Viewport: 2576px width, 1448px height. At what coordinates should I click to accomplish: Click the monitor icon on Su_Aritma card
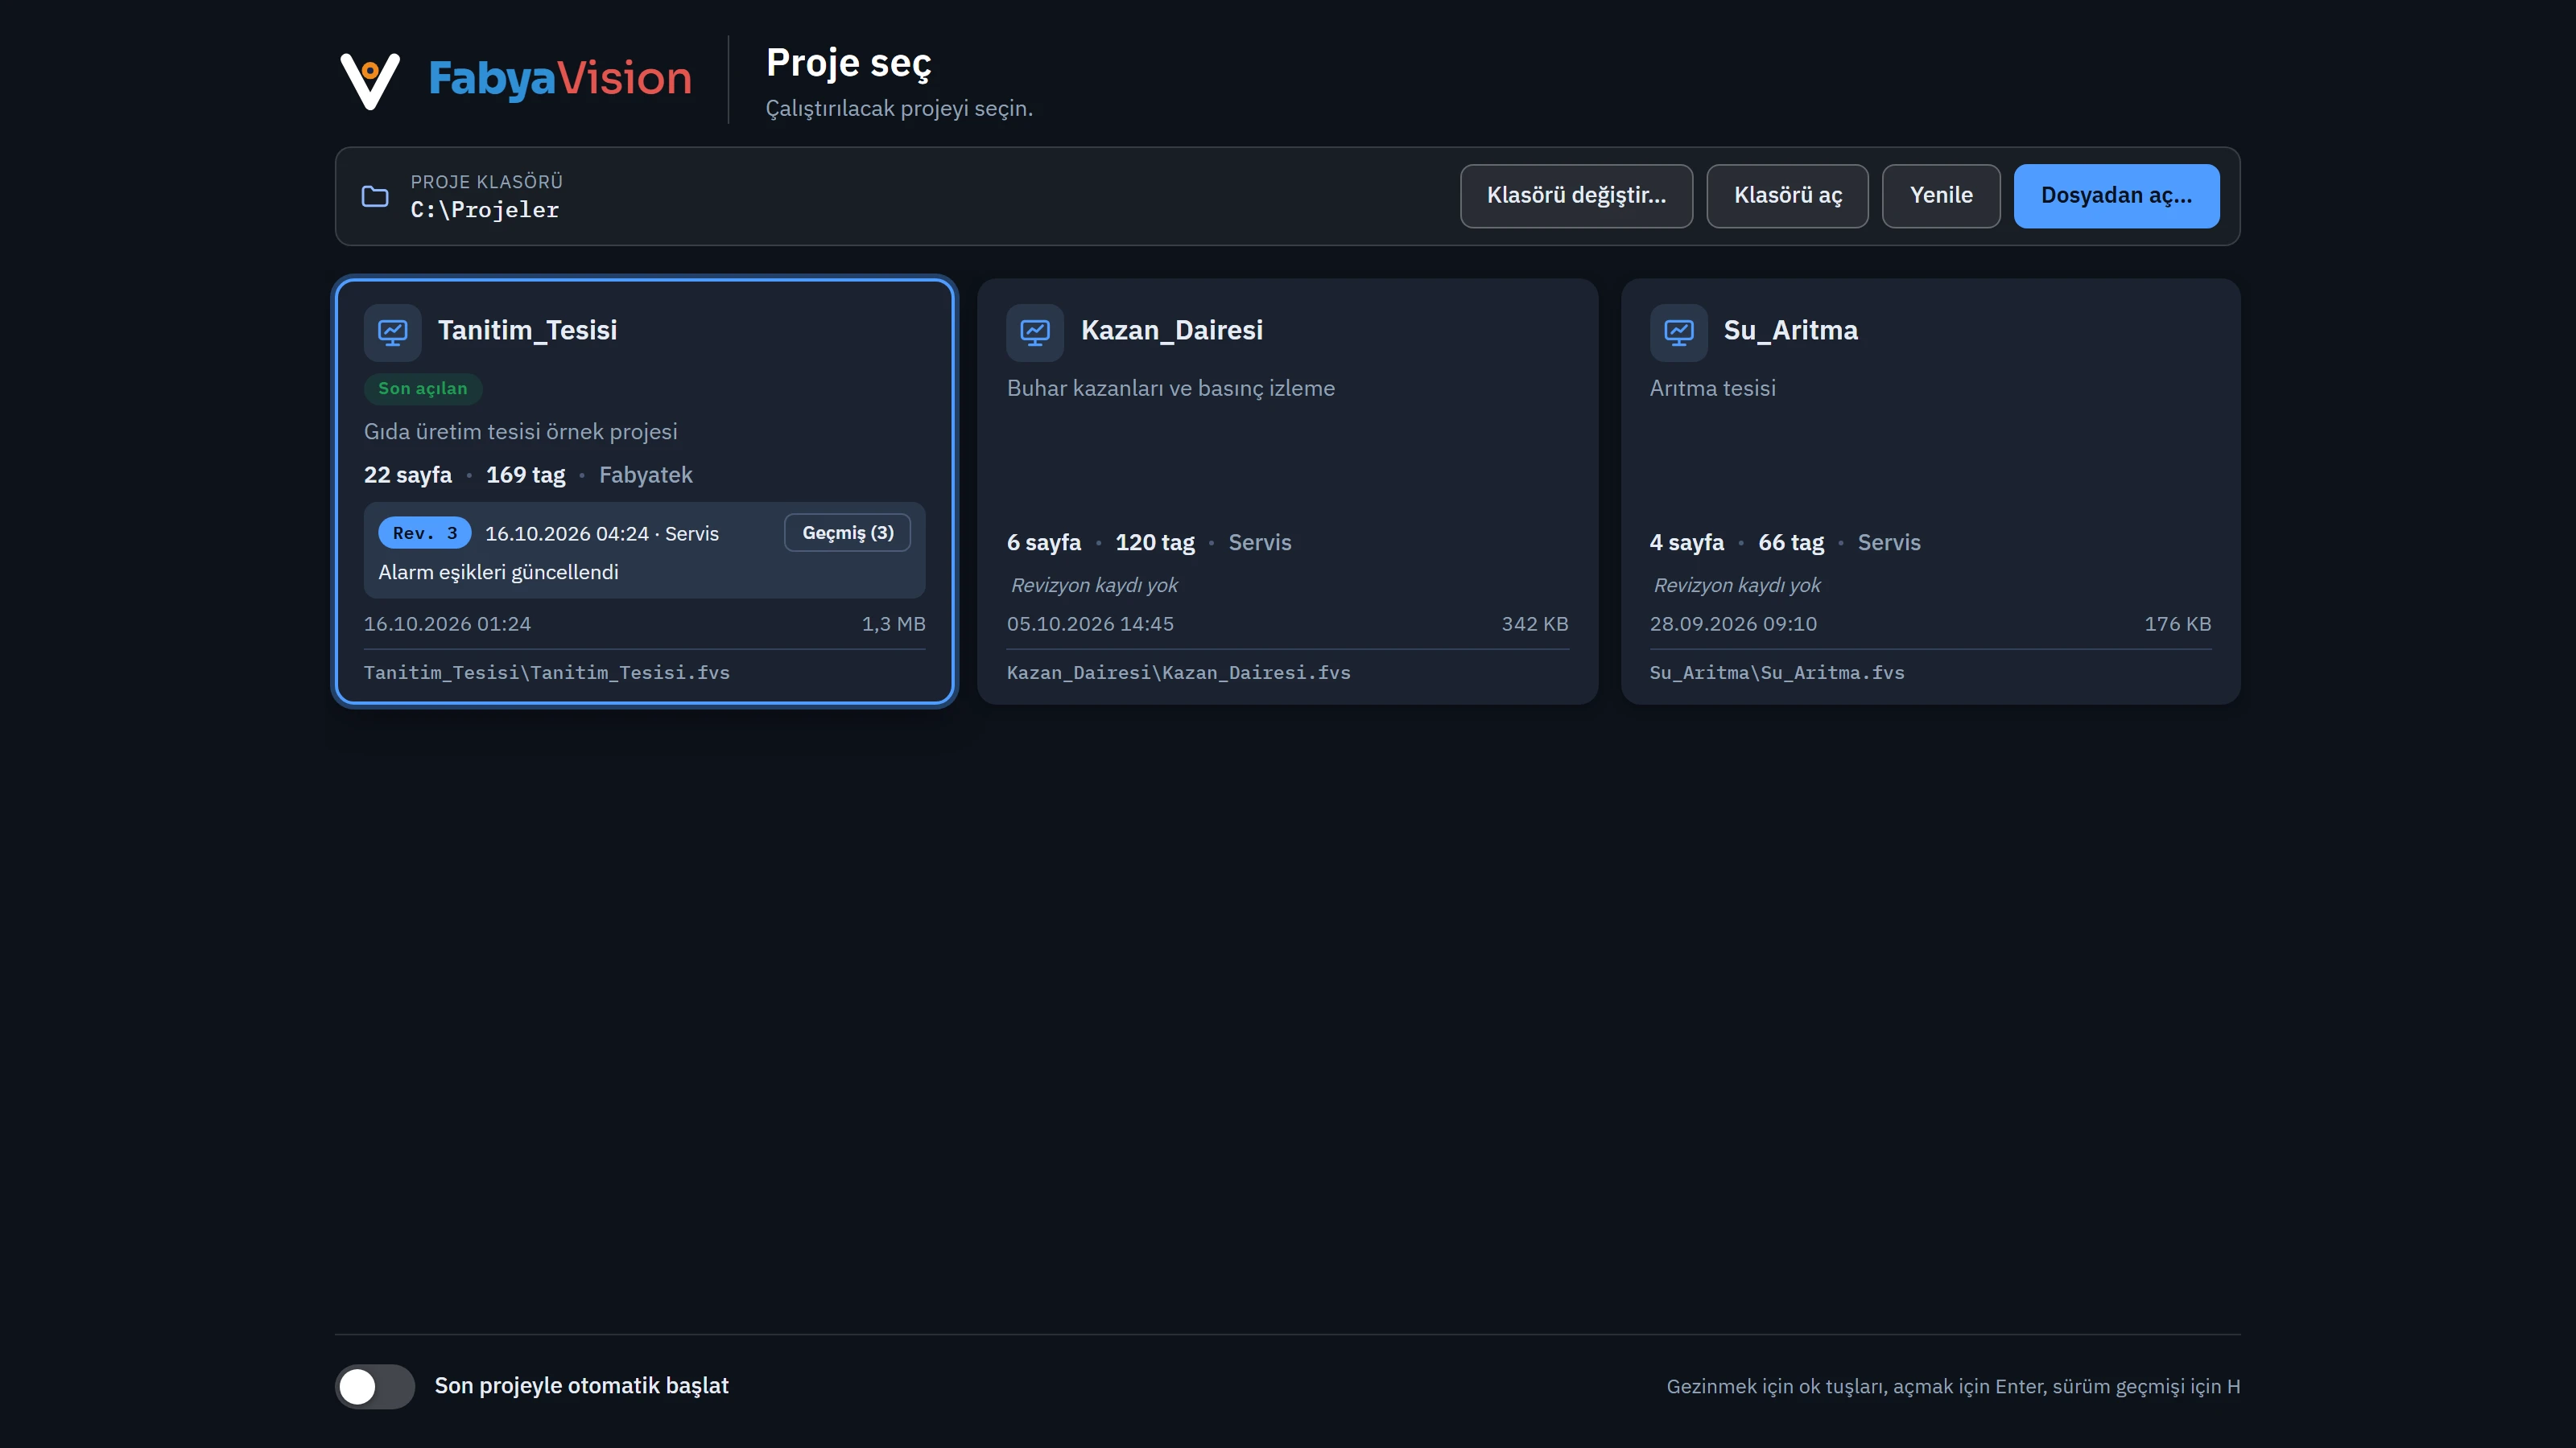[1678, 331]
